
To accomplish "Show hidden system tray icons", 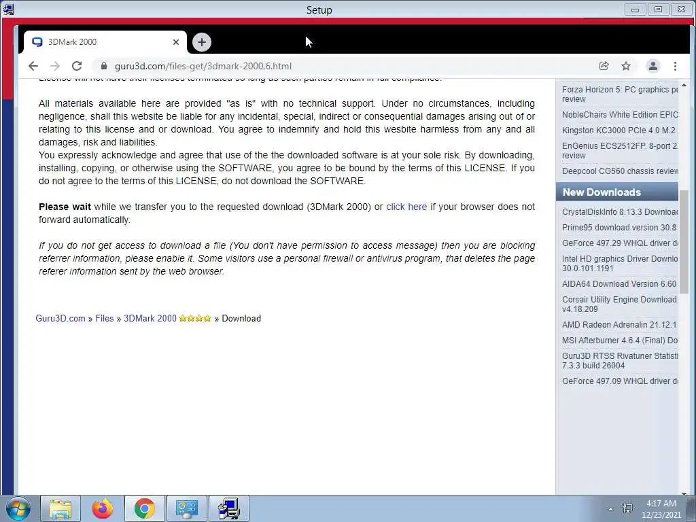I will click(611, 509).
